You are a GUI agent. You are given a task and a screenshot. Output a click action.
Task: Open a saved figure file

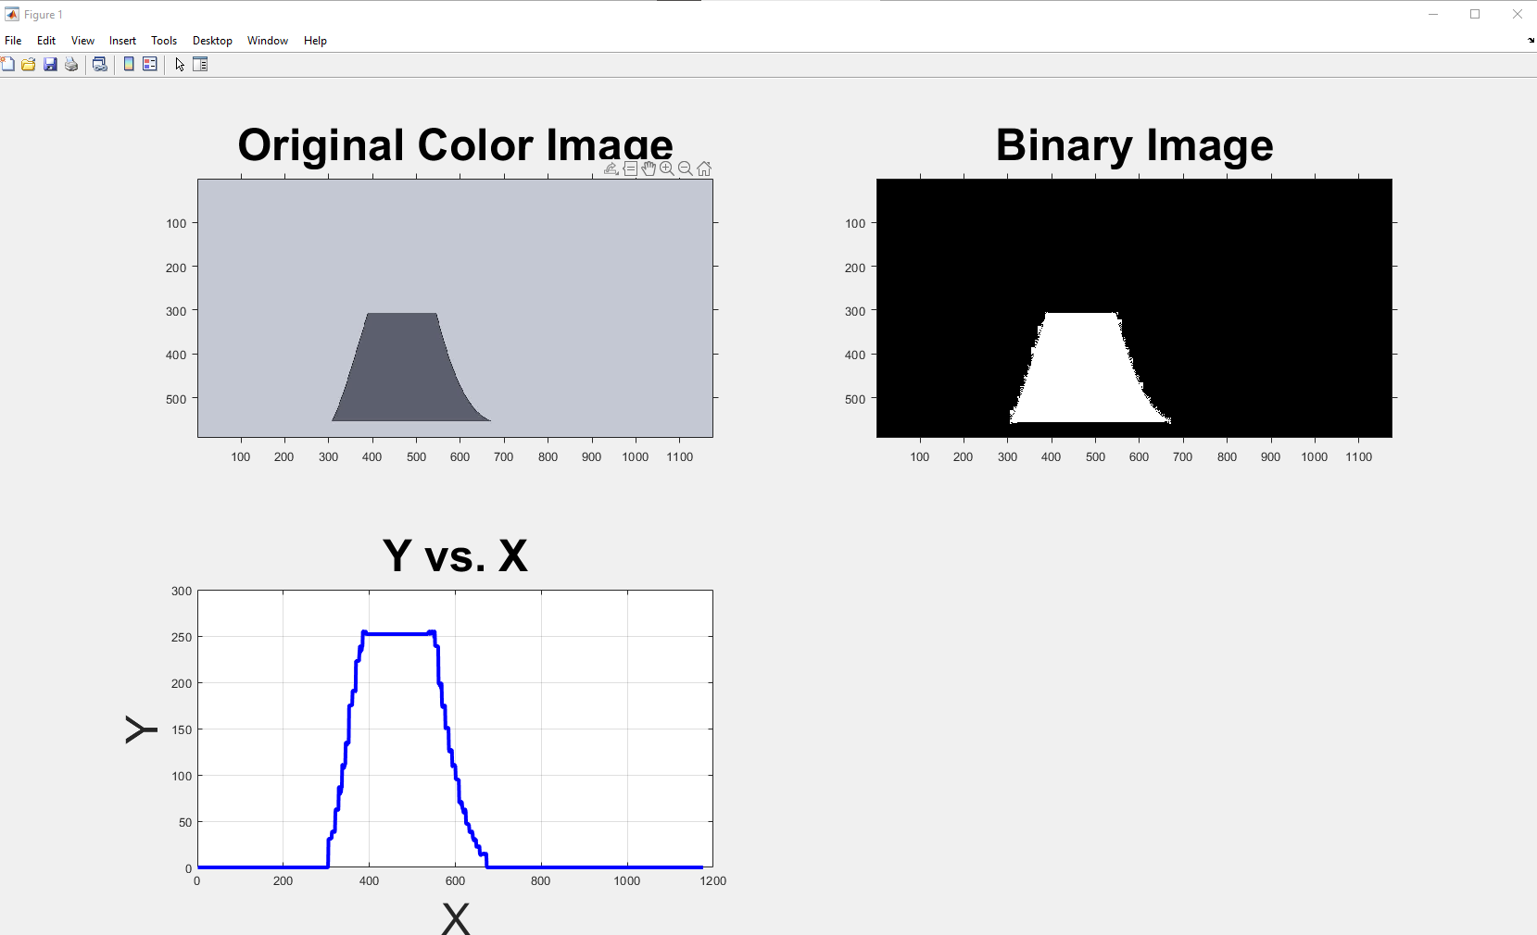click(x=29, y=64)
